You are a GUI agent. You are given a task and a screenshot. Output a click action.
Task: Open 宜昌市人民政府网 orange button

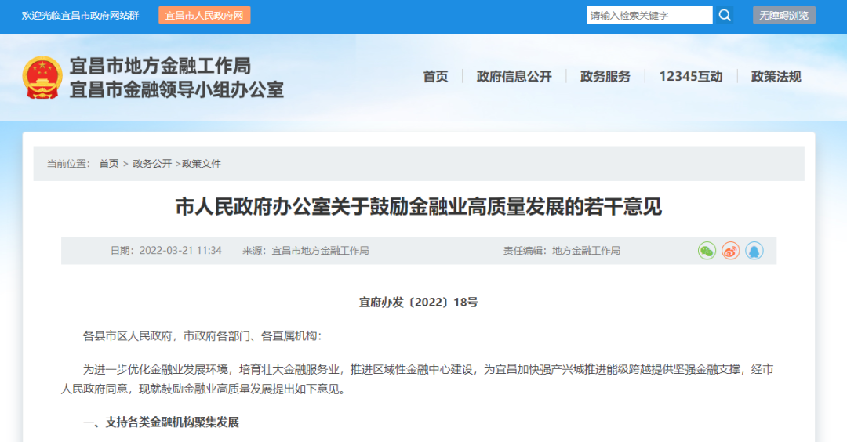click(204, 15)
